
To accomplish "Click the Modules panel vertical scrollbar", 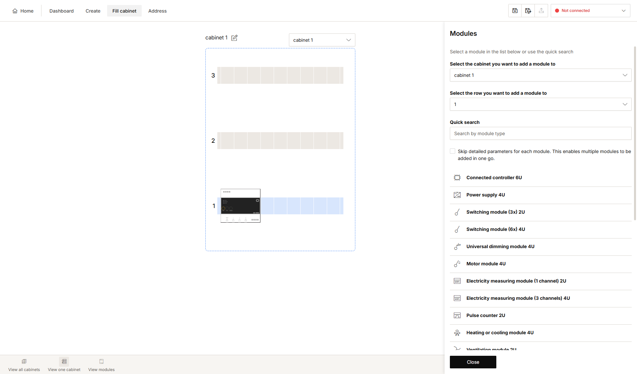I will pos(635,133).
